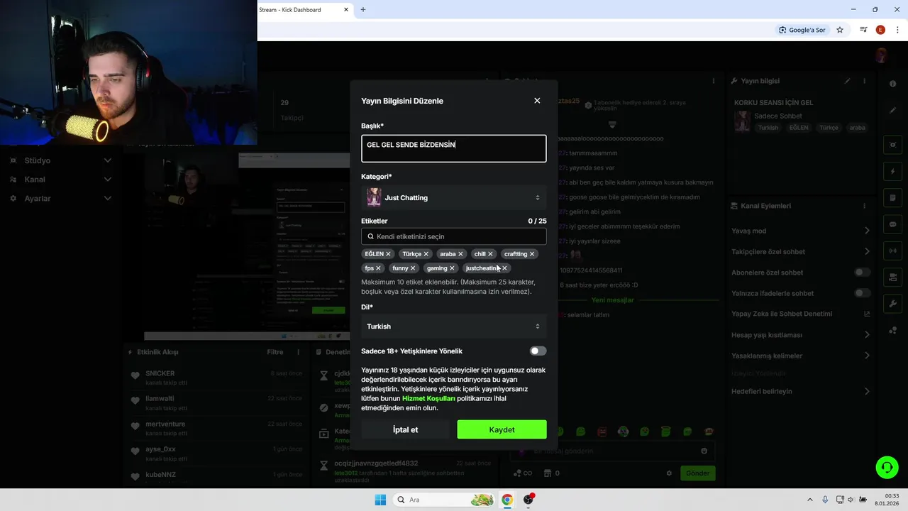908x511 pixels.
Task: Open the browser profile E avatar
Action: tap(880, 30)
